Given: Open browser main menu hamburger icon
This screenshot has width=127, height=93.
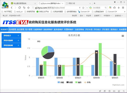Looking at the screenshot, I should pyautogui.click(x=123, y=8).
